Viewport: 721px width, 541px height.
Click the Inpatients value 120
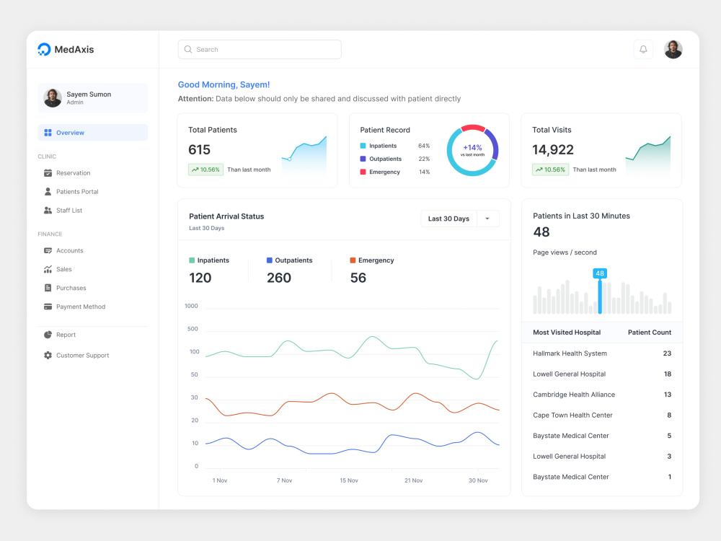[x=200, y=278]
